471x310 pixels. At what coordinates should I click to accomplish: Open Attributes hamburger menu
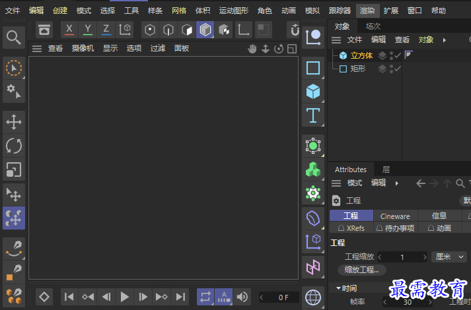(x=336, y=183)
